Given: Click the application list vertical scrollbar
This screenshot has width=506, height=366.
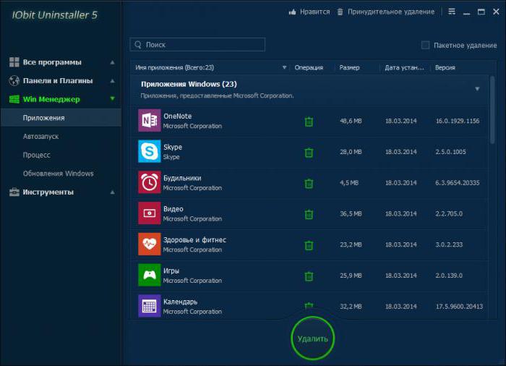Looking at the screenshot, I should click(x=492, y=110).
